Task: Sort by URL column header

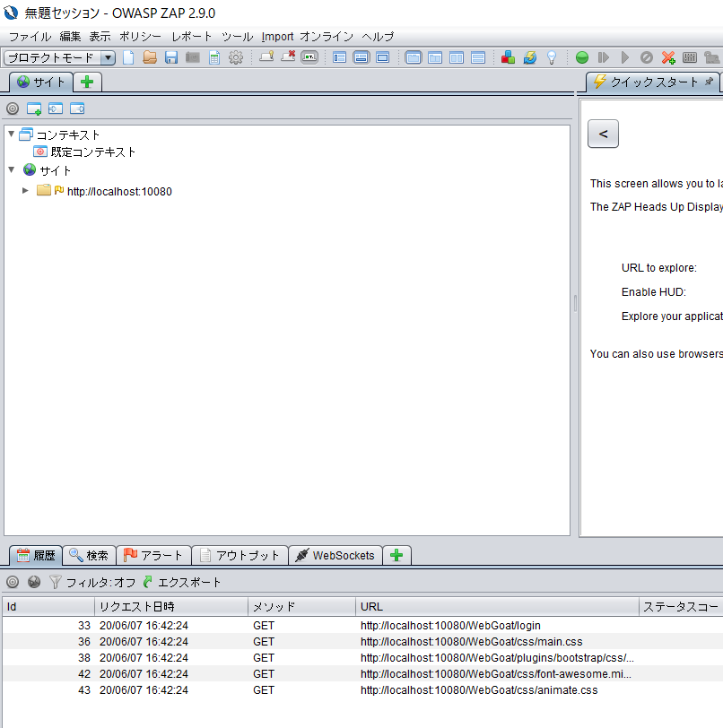Action: (497, 607)
